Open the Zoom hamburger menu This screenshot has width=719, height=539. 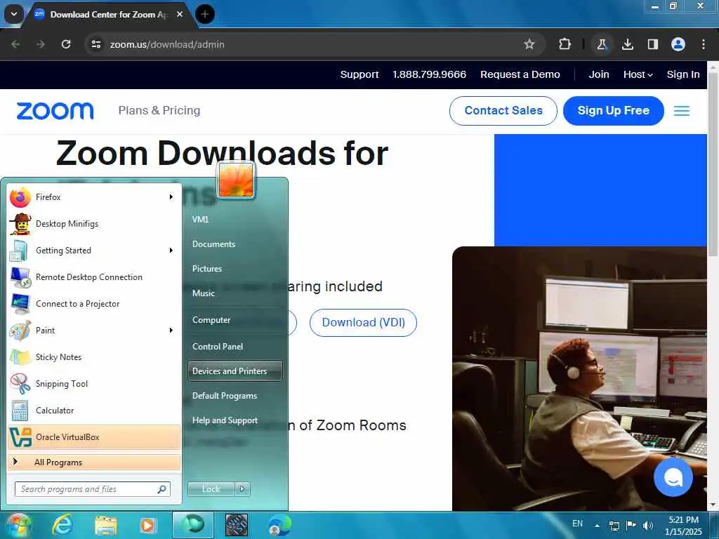pyautogui.click(x=682, y=111)
